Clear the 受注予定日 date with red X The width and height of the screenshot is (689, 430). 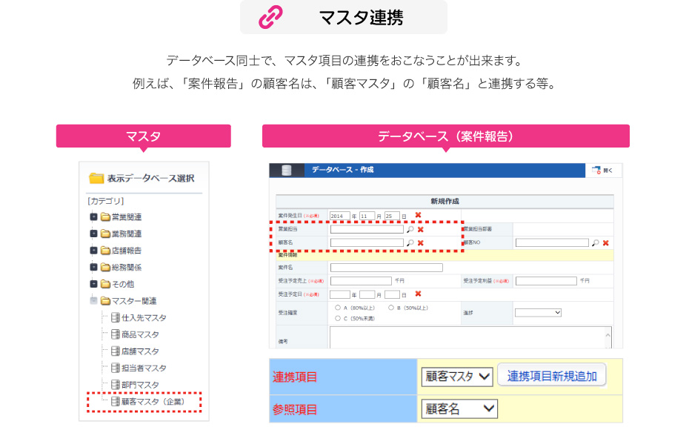[x=418, y=294]
